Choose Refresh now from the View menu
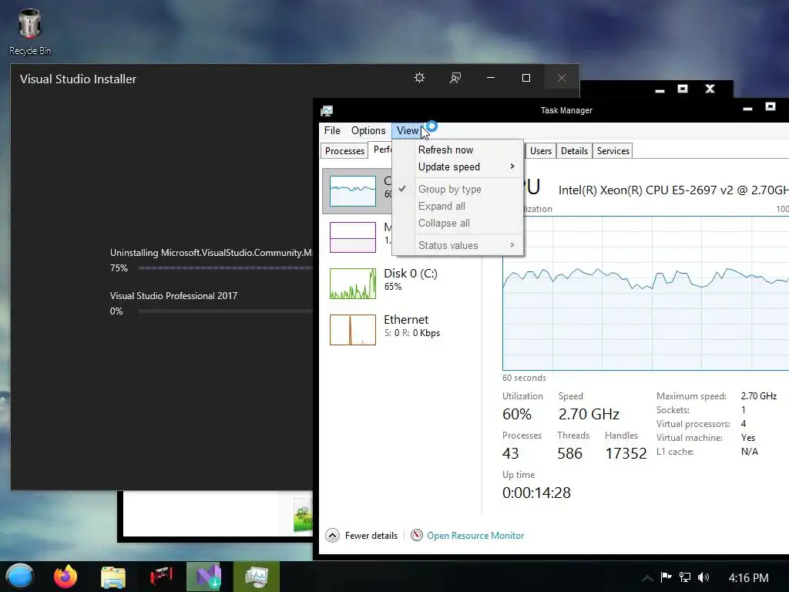The width and height of the screenshot is (789, 592). [458, 150]
